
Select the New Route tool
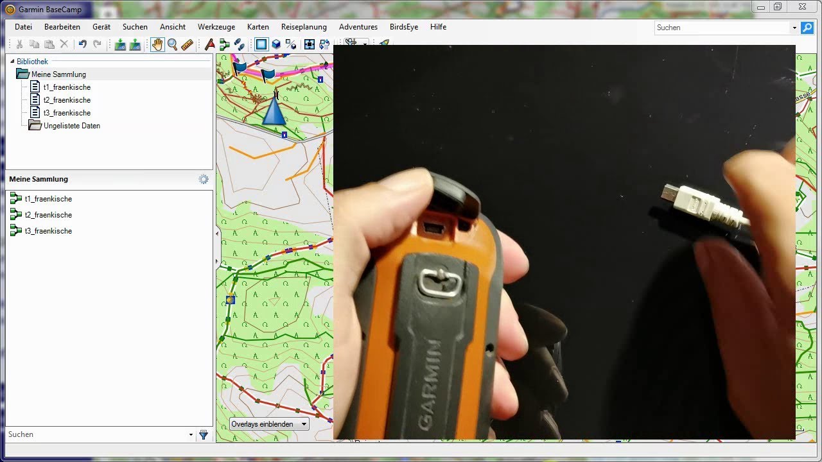(x=224, y=44)
